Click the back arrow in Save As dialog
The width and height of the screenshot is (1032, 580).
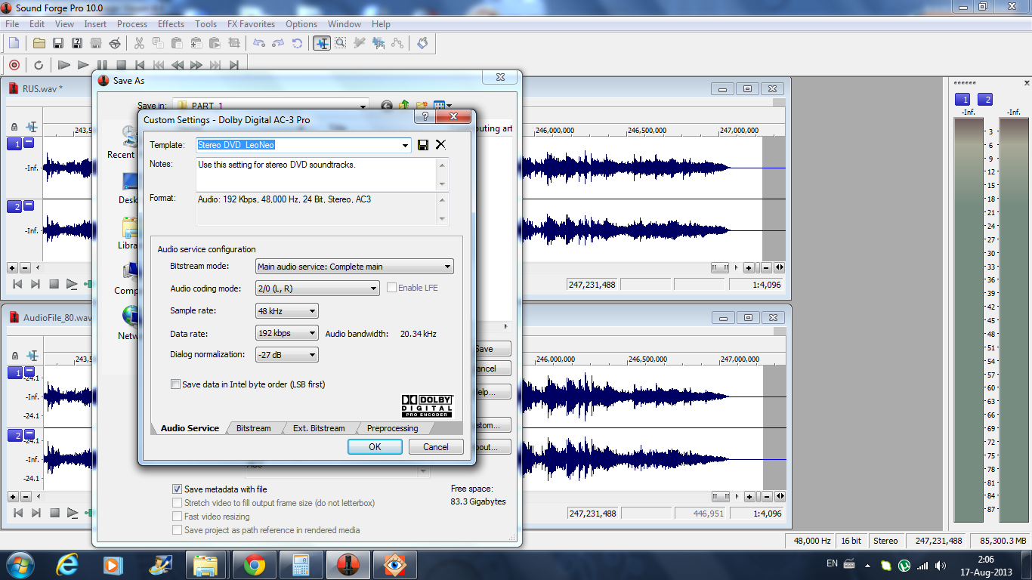click(x=387, y=106)
